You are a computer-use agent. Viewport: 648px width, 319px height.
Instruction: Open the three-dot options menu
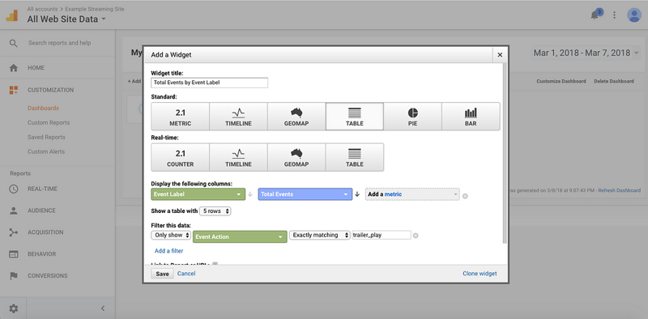coord(614,15)
